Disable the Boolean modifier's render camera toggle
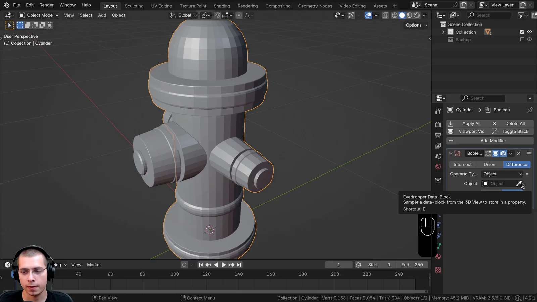Viewport: 537px width, 302px height. point(503,153)
